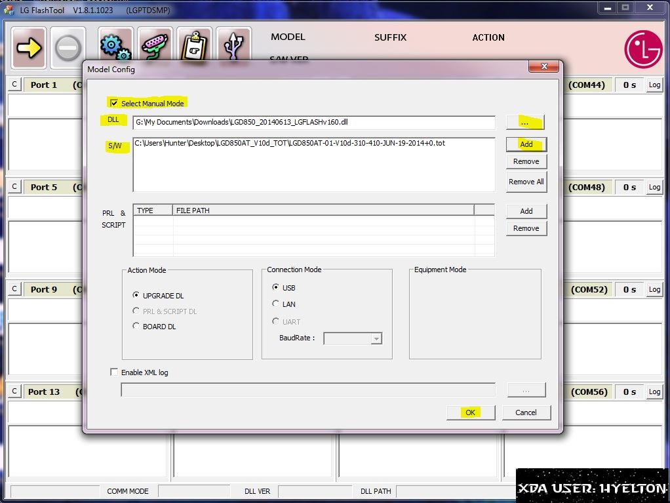670x503 pixels.
Task: Click the C button for Port 1
Action: pos(14,84)
